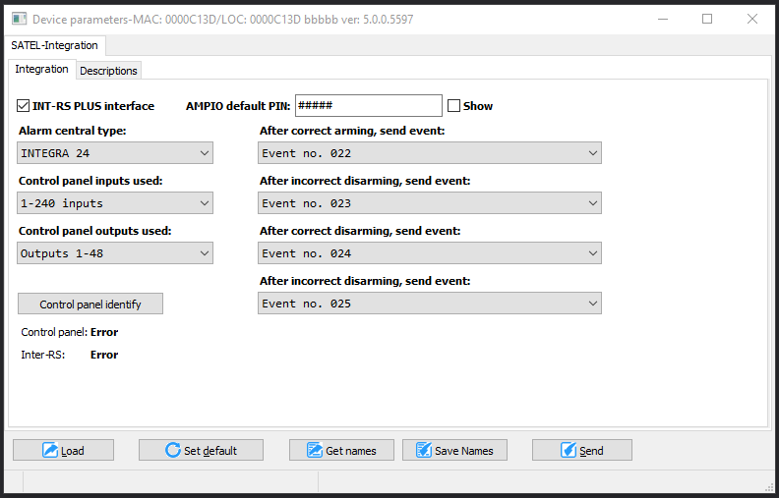Select the Integration tab
The image size is (779, 498).
(41, 69)
